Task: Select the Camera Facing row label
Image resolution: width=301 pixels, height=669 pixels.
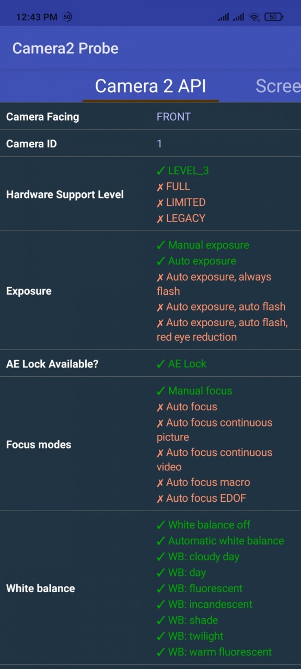Action: [x=42, y=117]
